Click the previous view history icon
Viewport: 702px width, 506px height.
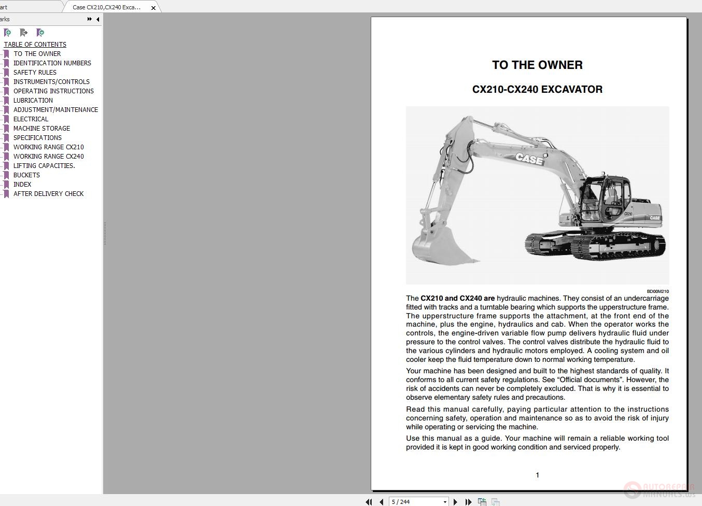tap(481, 501)
